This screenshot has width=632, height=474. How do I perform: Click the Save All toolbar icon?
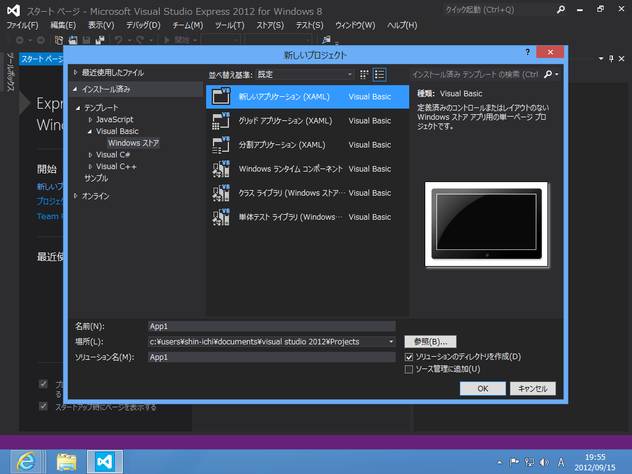tap(100, 40)
